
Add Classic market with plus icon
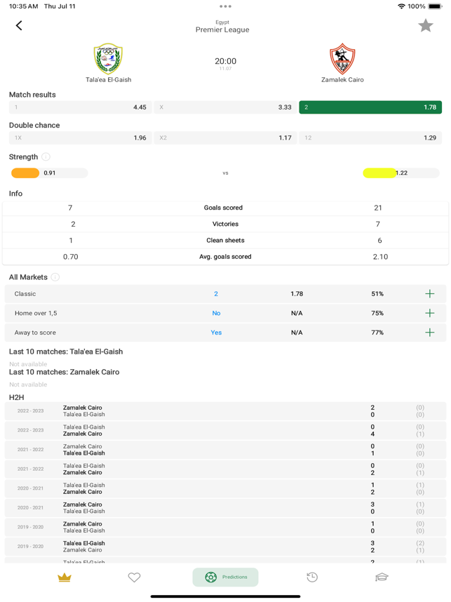pyautogui.click(x=430, y=294)
